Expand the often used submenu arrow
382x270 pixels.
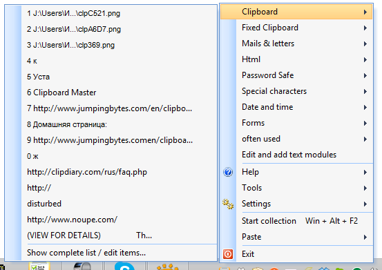point(365,139)
